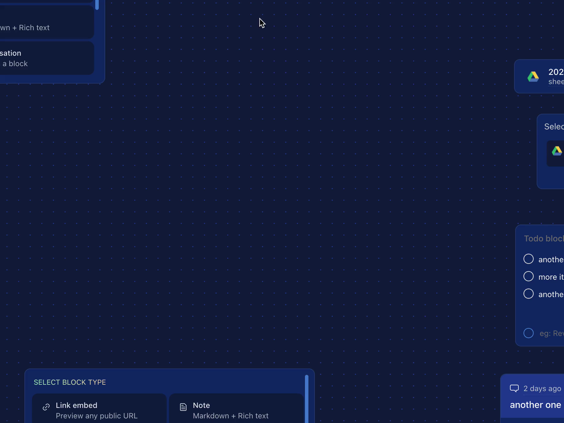Screen dimensions: 564x423
Task: Focus the new todo input with 'eg: Rev' placeholder
Action: pos(551,333)
